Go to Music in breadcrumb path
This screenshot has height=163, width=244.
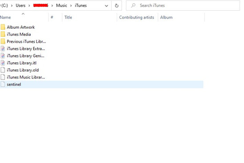[x=62, y=5]
